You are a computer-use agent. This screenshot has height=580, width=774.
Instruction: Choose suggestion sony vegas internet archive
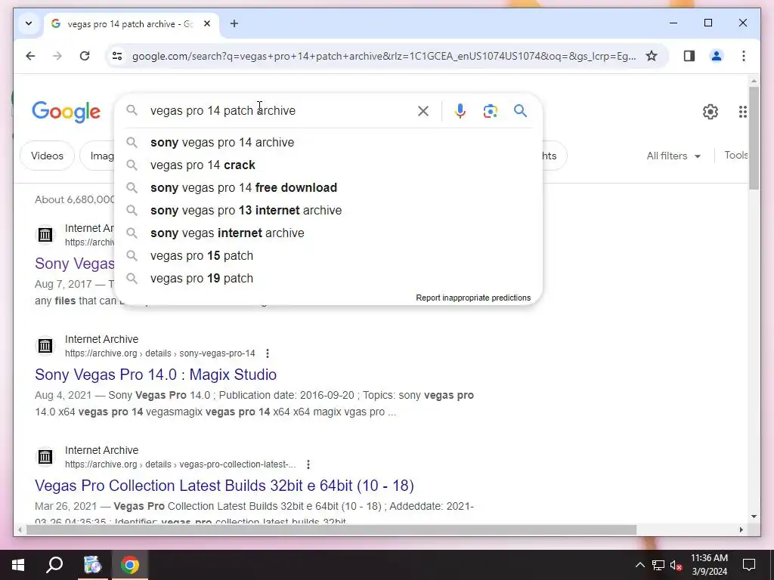tap(328, 233)
